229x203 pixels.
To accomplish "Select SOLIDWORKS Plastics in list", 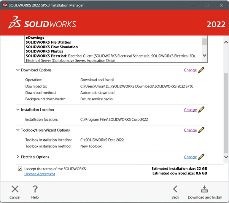I will (45, 51).
